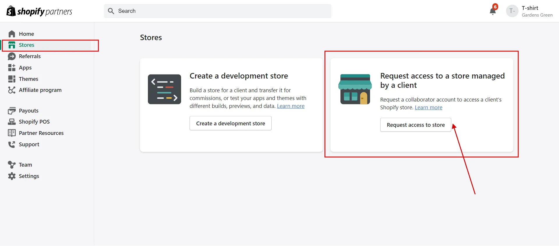The image size is (559, 246).
Task: Click the Affiliate program icon
Action: tap(12, 90)
